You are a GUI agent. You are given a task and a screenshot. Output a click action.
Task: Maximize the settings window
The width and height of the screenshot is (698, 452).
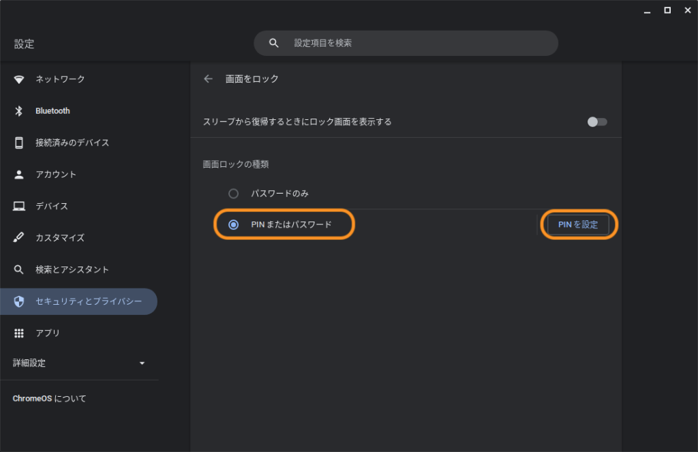(667, 10)
